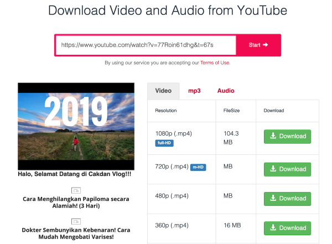Image resolution: width=332 pixels, height=244 pixels.
Task: Open the Terms of Use link
Action: click(x=215, y=63)
